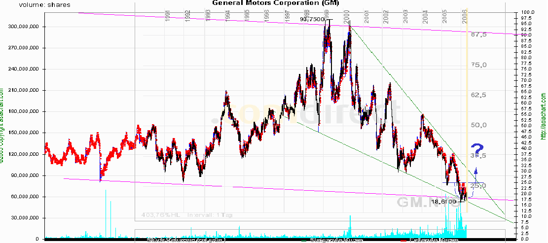Click the large gray 25,0 level label
548x243 pixels.
478,186
